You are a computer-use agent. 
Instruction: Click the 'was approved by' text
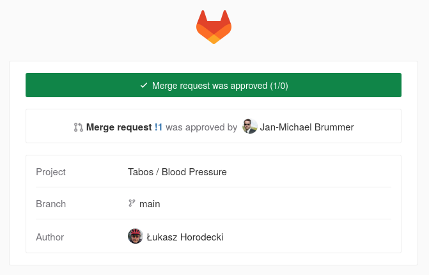[x=201, y=127]
